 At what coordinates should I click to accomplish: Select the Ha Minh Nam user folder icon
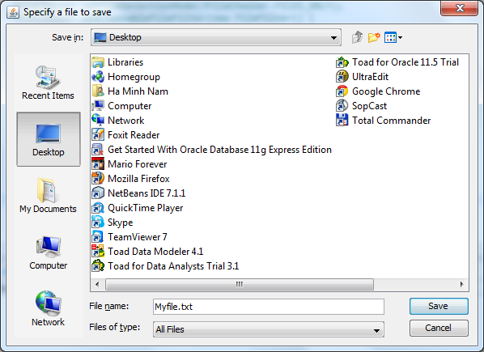[x=98, y=91]
